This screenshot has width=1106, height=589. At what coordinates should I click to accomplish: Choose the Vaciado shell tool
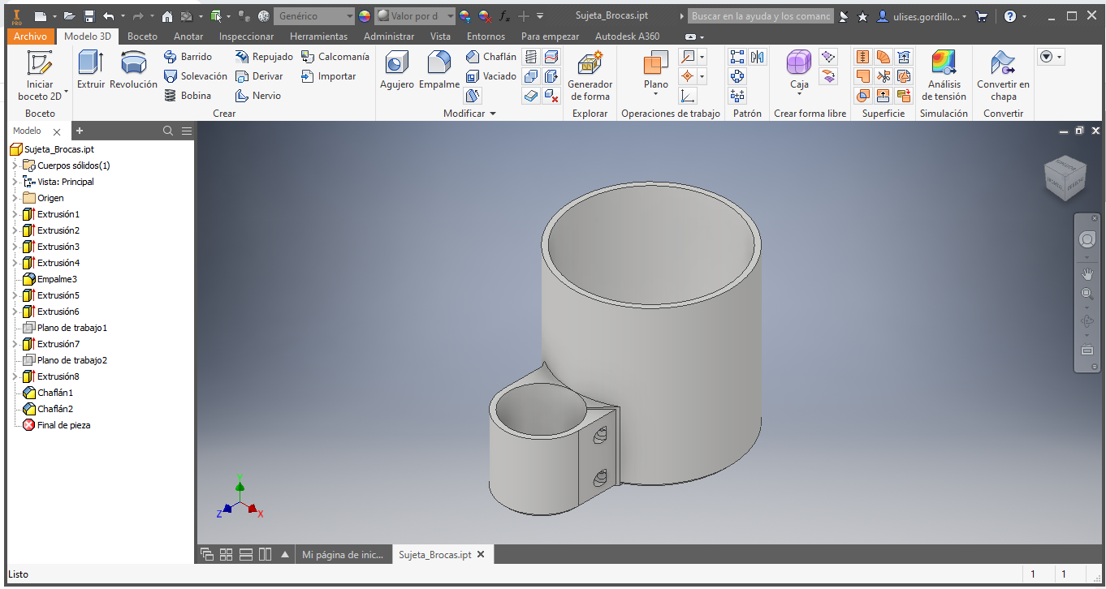point(490,76)
